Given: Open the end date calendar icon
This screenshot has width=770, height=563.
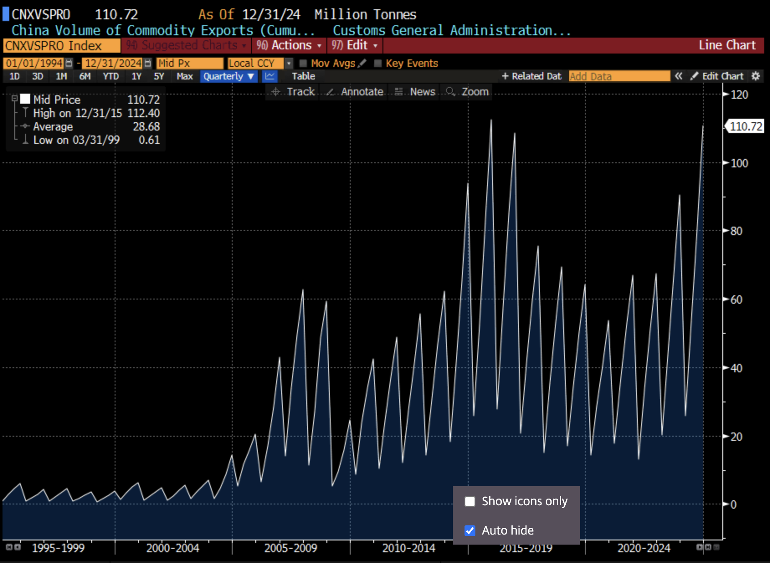Looking at the screenshot, I should [148, 63].
